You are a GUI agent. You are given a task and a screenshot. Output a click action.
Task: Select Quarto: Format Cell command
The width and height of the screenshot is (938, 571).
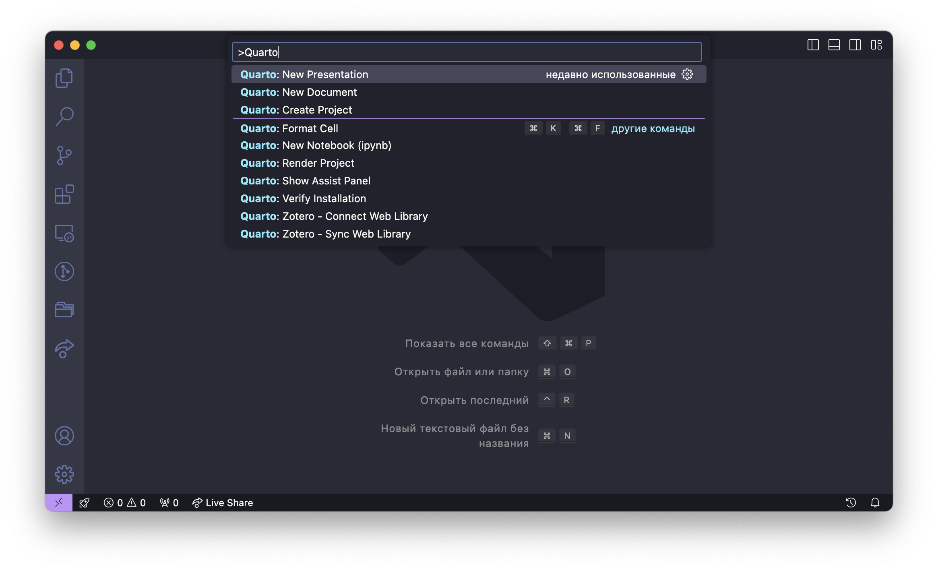(469, 128)
